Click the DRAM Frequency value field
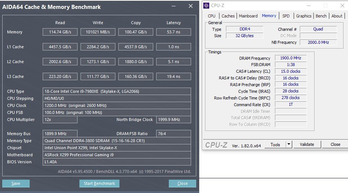 (290, 58)
